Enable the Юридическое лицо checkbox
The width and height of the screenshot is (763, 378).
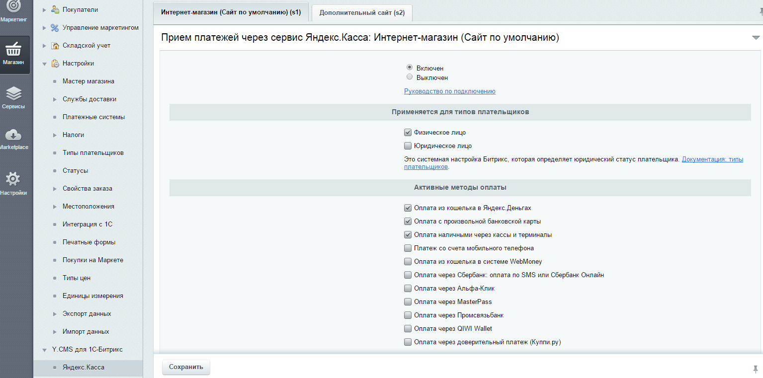pyautogui.click(x=408, y=146)
